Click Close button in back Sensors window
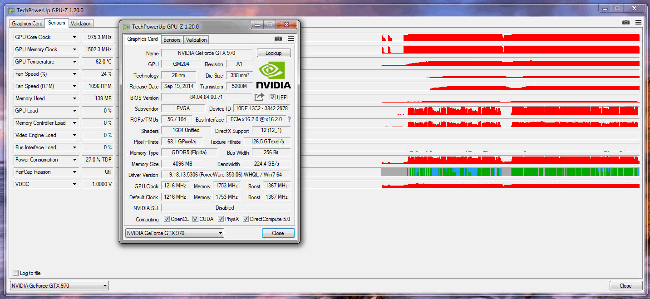650x299 pixels. [625, 286]
